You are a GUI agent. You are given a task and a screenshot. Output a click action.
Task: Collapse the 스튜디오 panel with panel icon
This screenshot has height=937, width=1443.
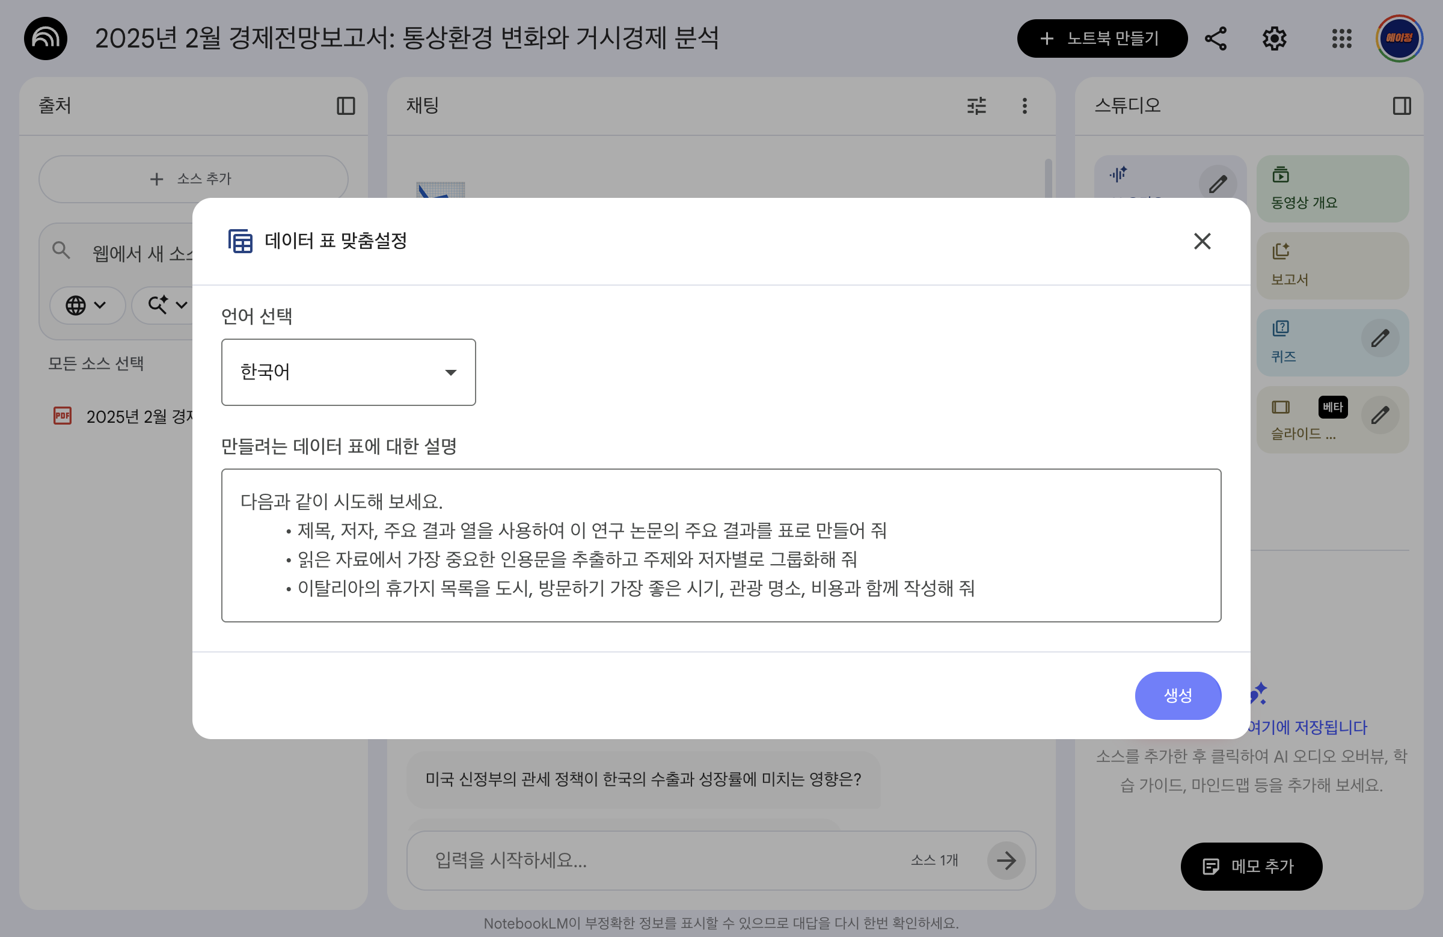1402,105
